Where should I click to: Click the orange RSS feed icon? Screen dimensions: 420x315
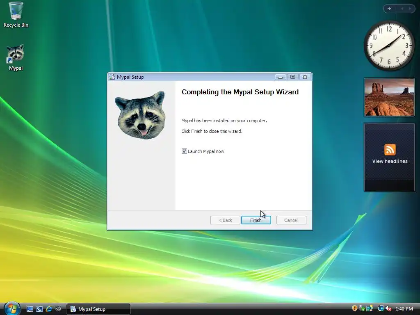point(390,150)
